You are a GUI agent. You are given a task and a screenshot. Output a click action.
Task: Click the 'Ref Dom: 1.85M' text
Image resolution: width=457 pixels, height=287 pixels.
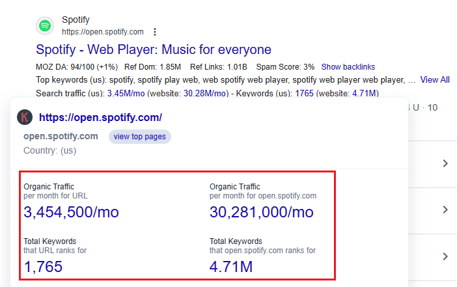click(152, 67)
